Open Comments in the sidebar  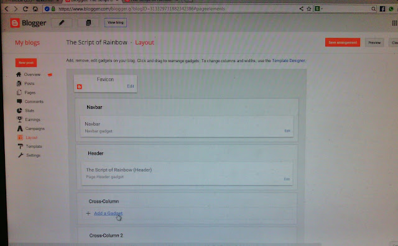pyautogui.click(x=34, y=101)
